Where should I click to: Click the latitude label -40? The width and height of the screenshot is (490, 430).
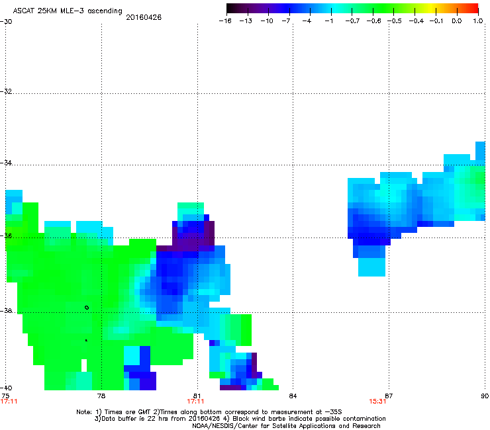point(6,388)
